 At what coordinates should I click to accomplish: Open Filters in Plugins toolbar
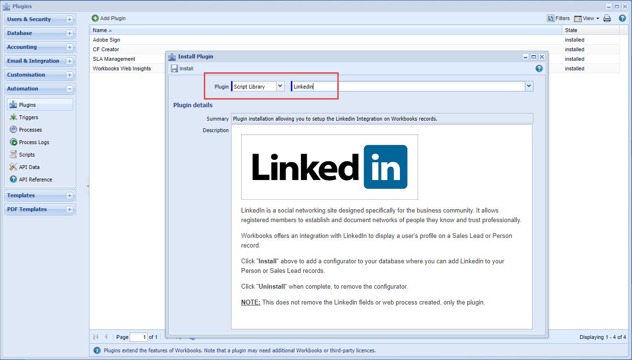558,18
